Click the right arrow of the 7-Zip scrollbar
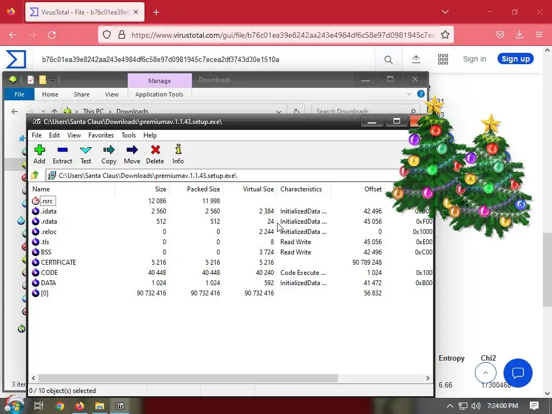Viewport: 552px width, 414px height. click(427, 378)
